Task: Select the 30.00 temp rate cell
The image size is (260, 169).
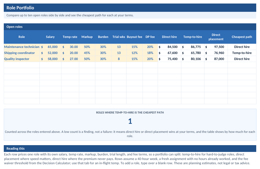Action: click(x=70, y=47)
